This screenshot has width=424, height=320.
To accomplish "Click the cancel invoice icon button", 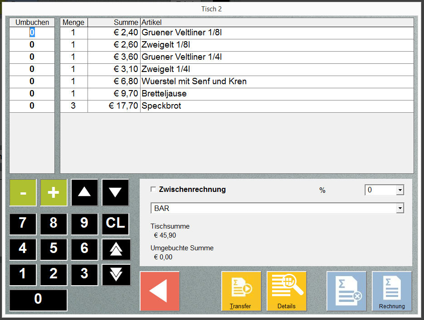I will coord(346,291).
